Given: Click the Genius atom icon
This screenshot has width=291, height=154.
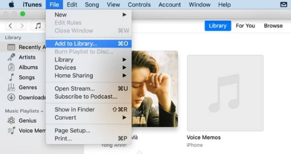Looking at the screenshot, I should click(x=11, y=121).
